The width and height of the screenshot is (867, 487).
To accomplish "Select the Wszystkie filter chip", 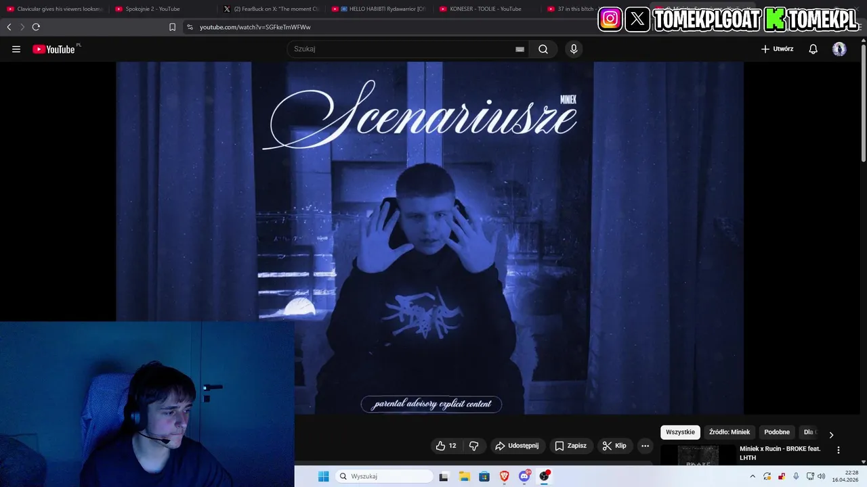I will pyautogui.click(x=680, y=432).
